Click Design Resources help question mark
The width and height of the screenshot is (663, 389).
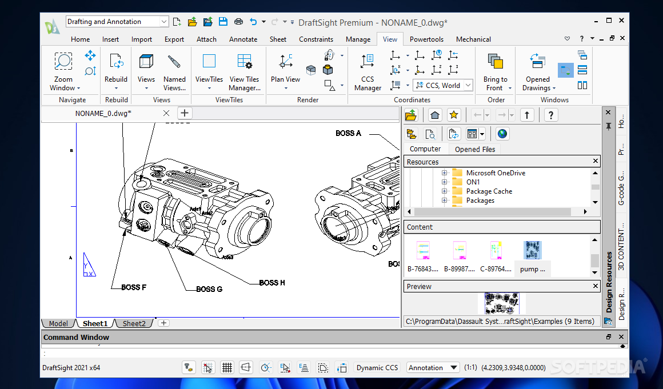point(550,115)
